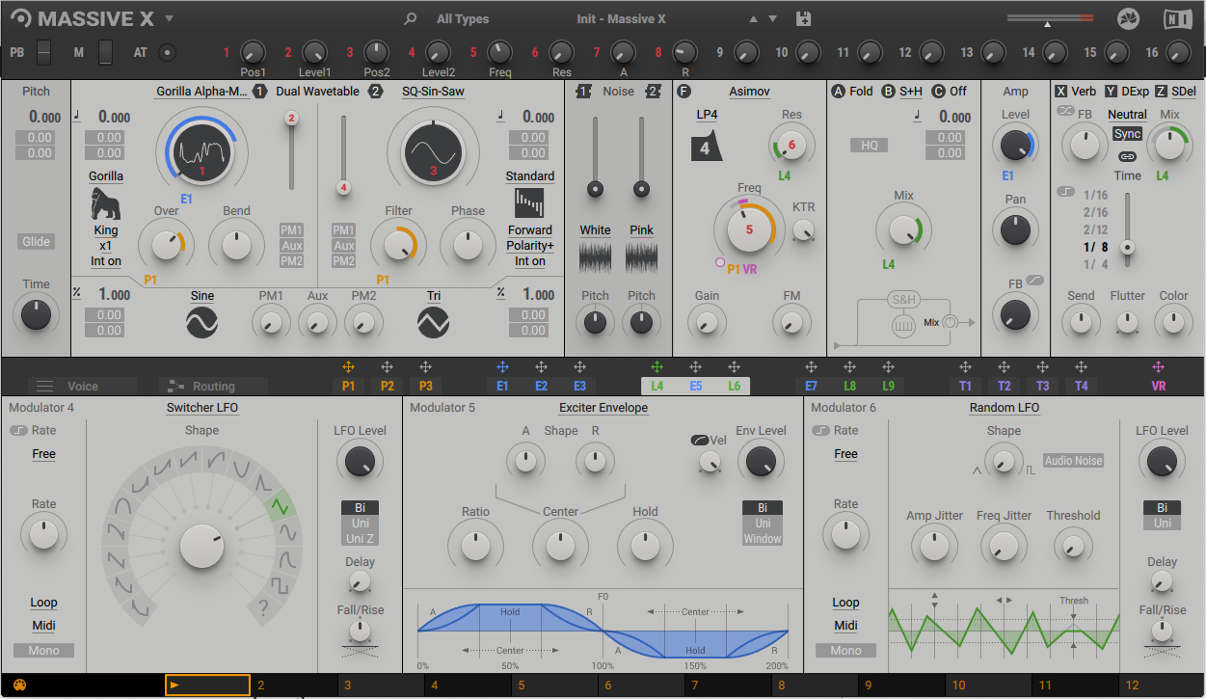This screenshot has width=1206, height=699.
Task: Toggle the HQ button
Action: click(x=869, y=146)
